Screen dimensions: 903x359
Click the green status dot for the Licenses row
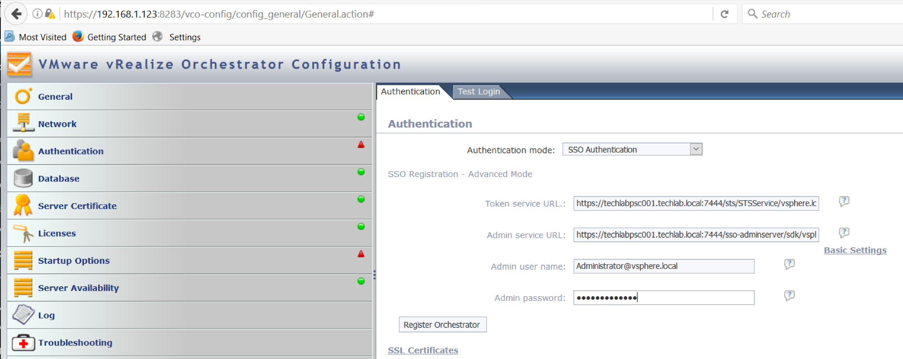(361, 226)
